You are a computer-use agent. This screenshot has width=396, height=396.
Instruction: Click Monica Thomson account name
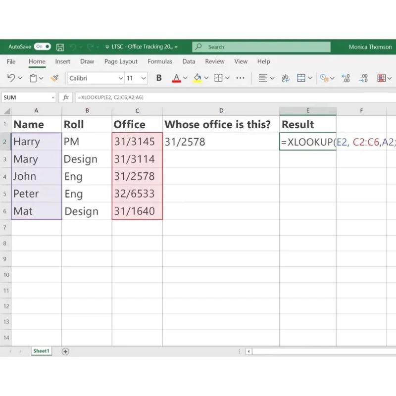pos(370,47)
